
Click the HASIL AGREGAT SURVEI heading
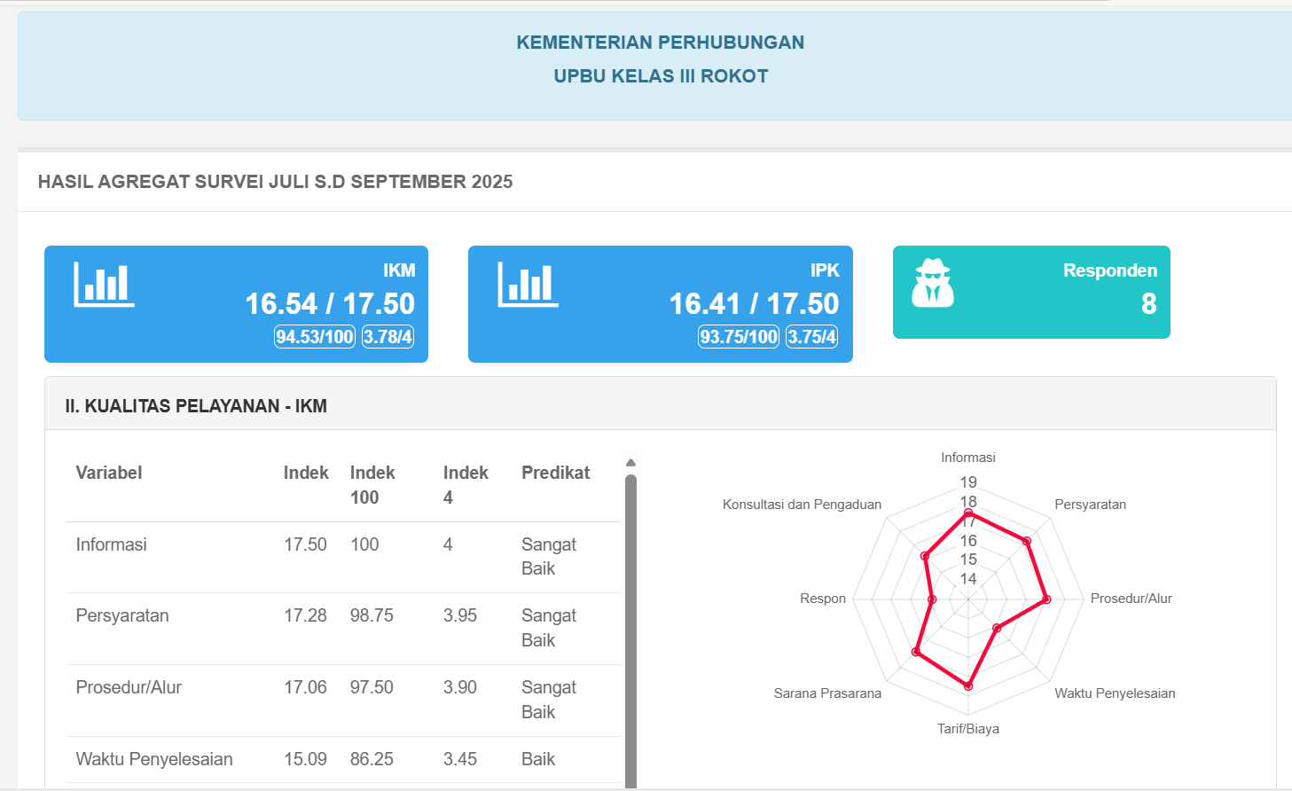[x=276, y=182]
